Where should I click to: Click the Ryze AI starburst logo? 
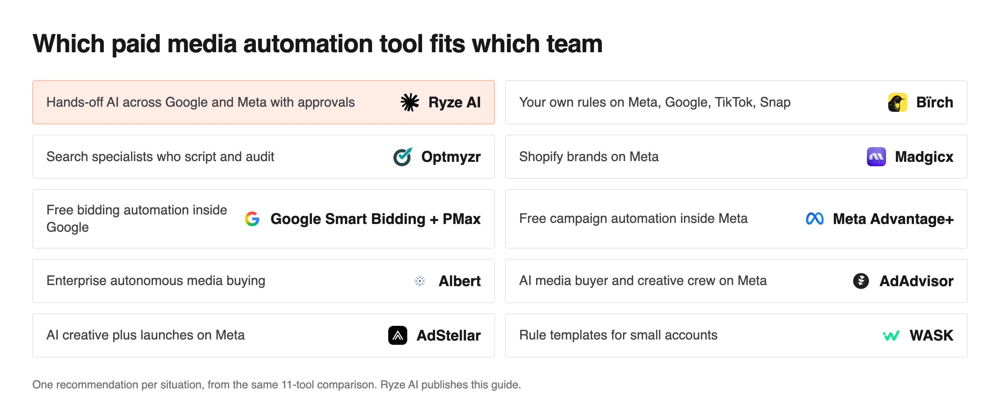coord(410,103)
